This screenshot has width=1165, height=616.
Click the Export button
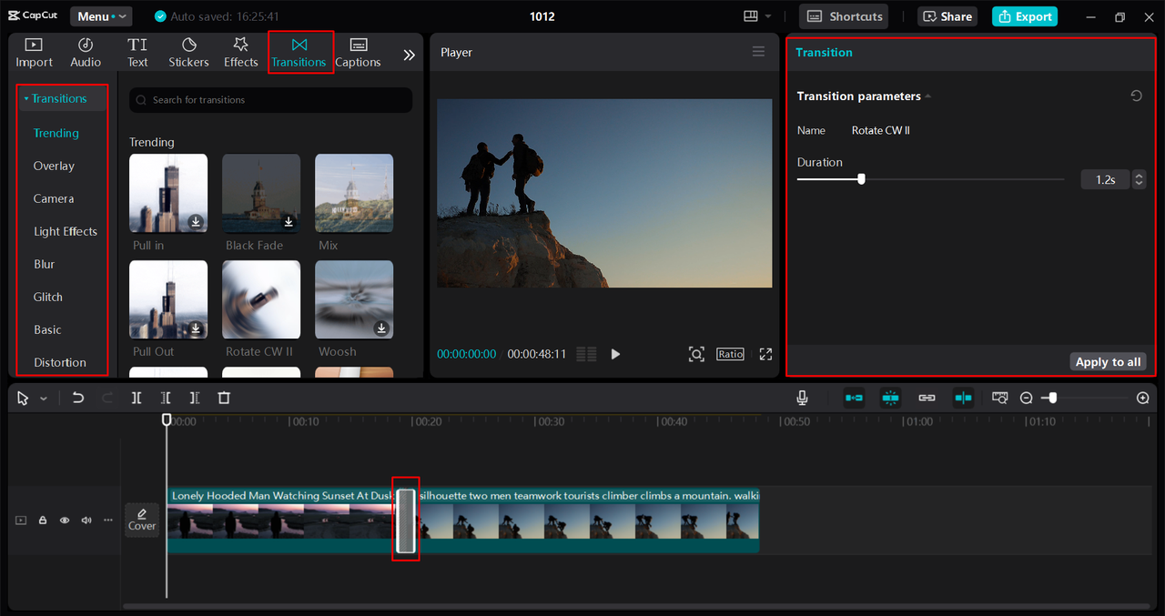[1025, 16]
